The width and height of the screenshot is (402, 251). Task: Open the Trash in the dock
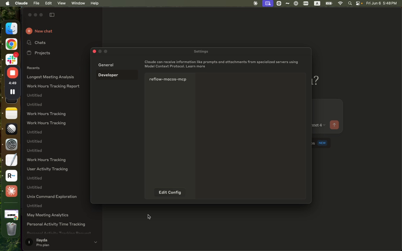click(12, 229)
